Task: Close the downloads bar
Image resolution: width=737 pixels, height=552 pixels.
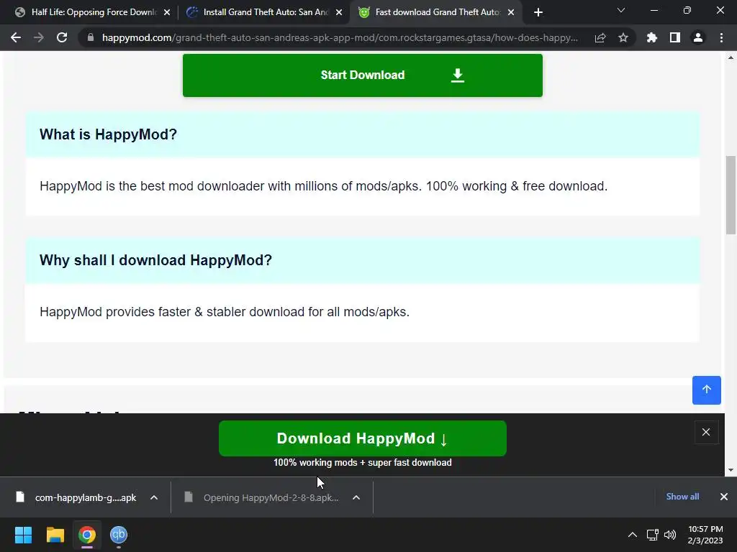Action: (724, 497)
